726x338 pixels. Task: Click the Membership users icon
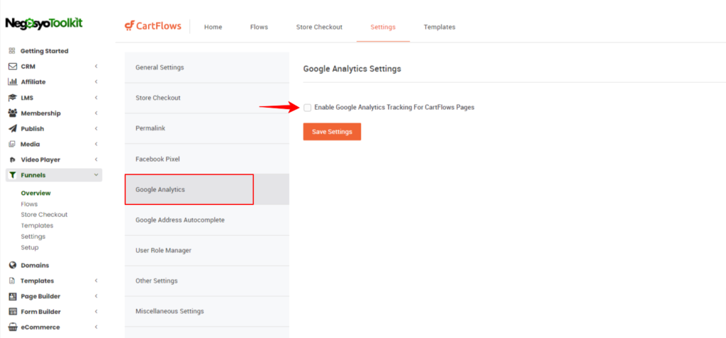point(13,113)
